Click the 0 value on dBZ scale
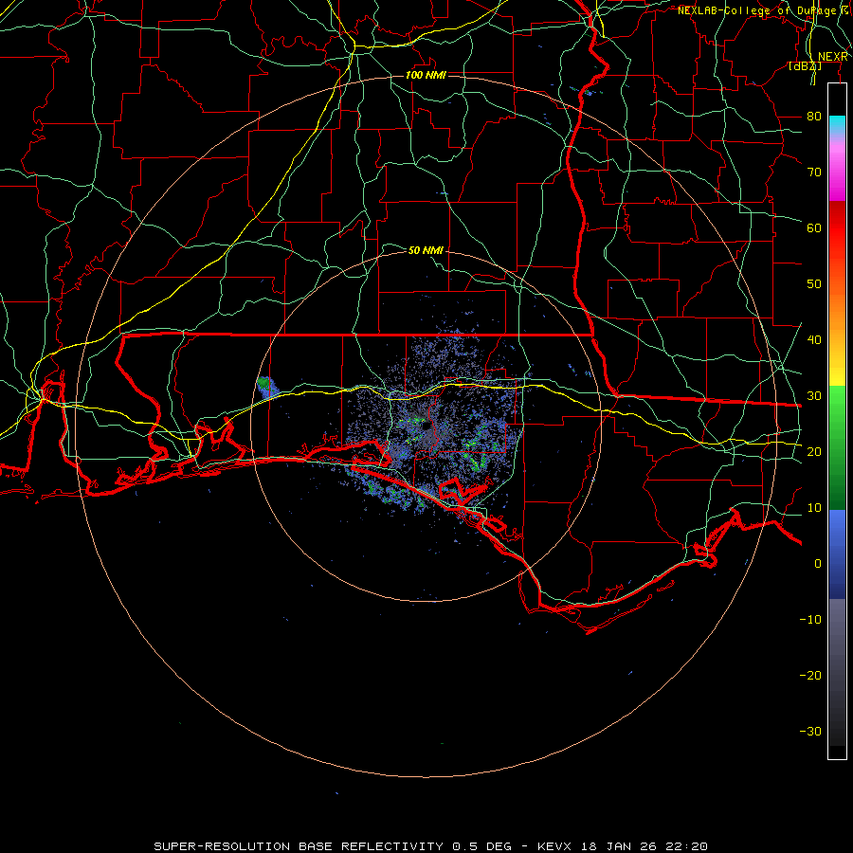 click(818, 564)
